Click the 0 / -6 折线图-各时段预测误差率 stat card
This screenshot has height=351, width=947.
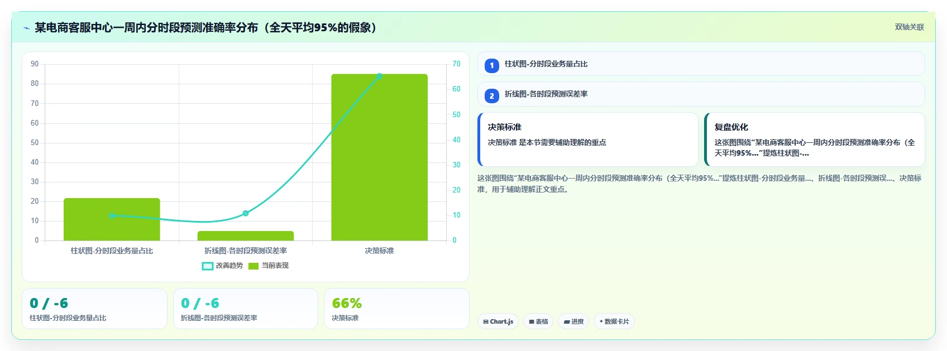pyautogui.click(x=246, y=309)
